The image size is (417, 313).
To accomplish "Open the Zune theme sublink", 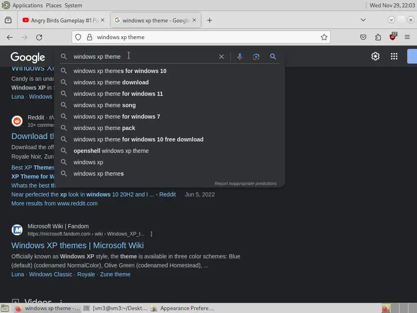I will (115, 274).
